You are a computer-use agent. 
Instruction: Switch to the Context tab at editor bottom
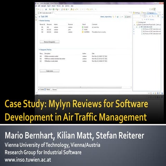41,90
